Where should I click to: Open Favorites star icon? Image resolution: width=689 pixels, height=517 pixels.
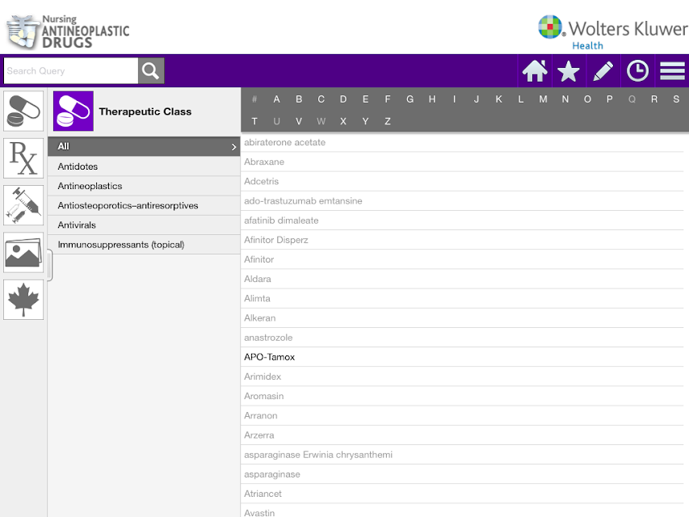569,71
